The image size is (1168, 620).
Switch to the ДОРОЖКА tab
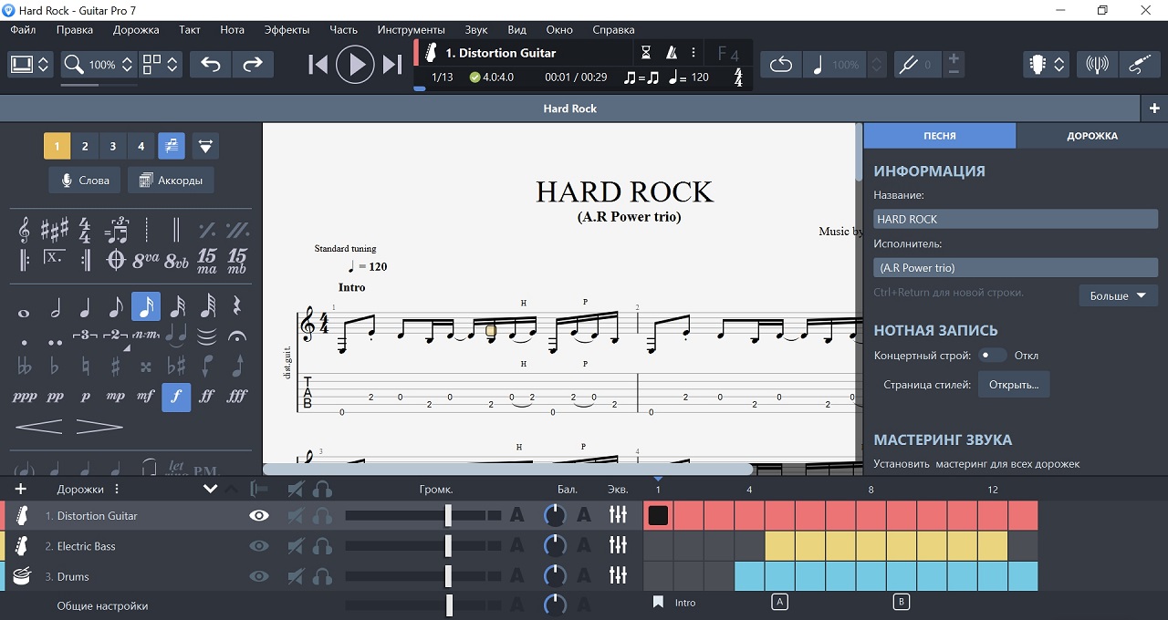click(1091, 136)
